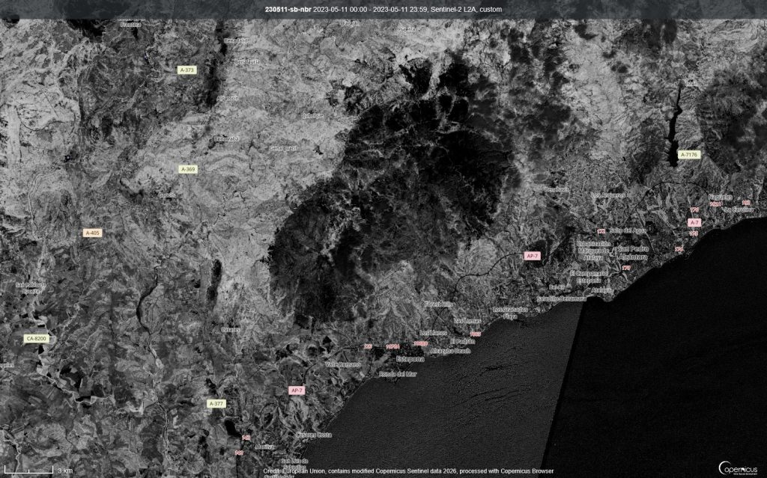Screen dimensions: 767x478
Task: Click the A-369 road shield
Action: pos(188,169)
